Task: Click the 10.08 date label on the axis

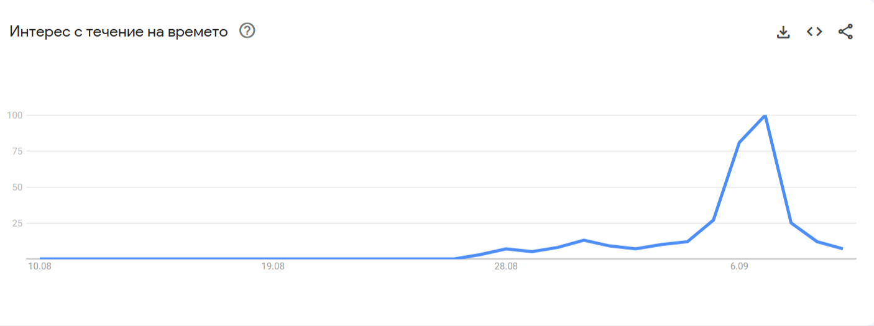Action: coord(40,267)
